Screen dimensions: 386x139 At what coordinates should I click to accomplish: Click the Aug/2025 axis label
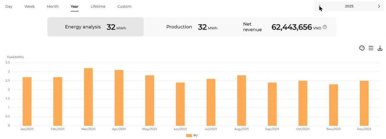pos(242,129)
